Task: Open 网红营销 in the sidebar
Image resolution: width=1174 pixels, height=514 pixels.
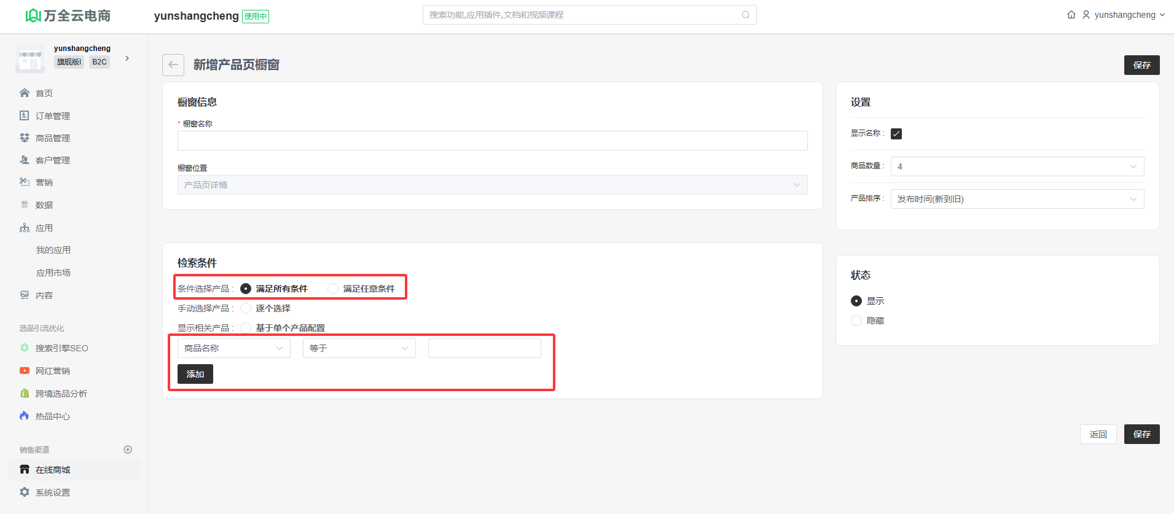Action: 52,371
